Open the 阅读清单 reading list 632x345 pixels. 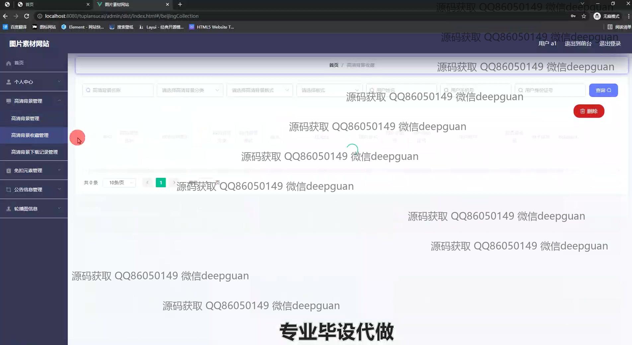(x=619, y=27)
